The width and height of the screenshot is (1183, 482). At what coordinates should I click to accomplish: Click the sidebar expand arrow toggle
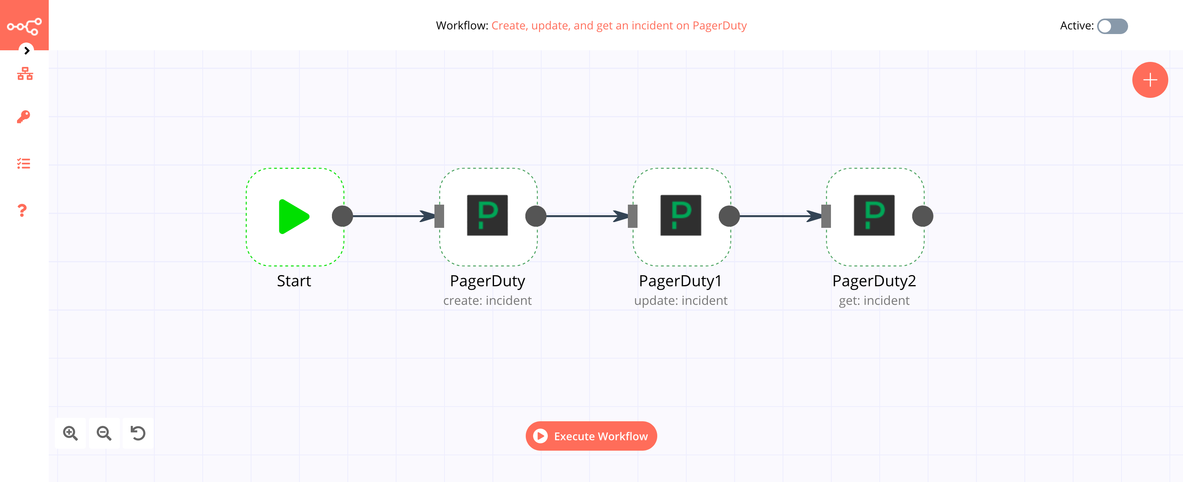coord(26,51)
